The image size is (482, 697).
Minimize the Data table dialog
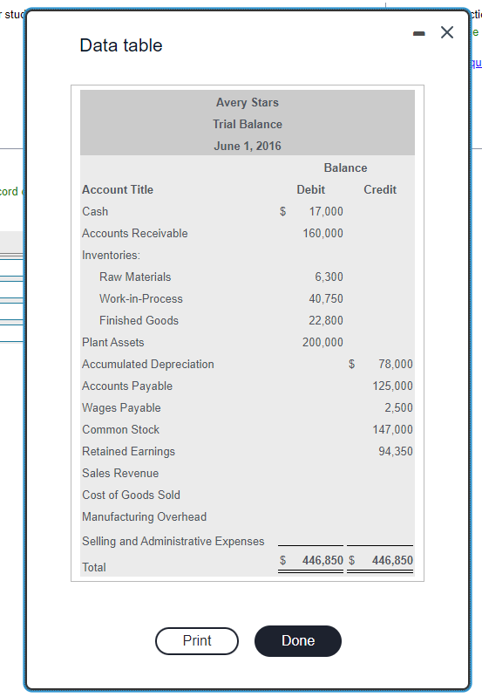419,33
